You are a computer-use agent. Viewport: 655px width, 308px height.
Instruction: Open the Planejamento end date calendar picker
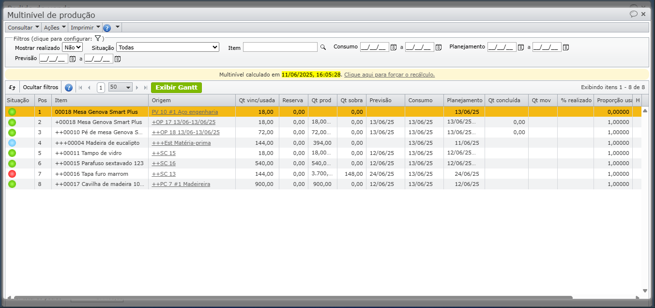(x=566, y=47)
